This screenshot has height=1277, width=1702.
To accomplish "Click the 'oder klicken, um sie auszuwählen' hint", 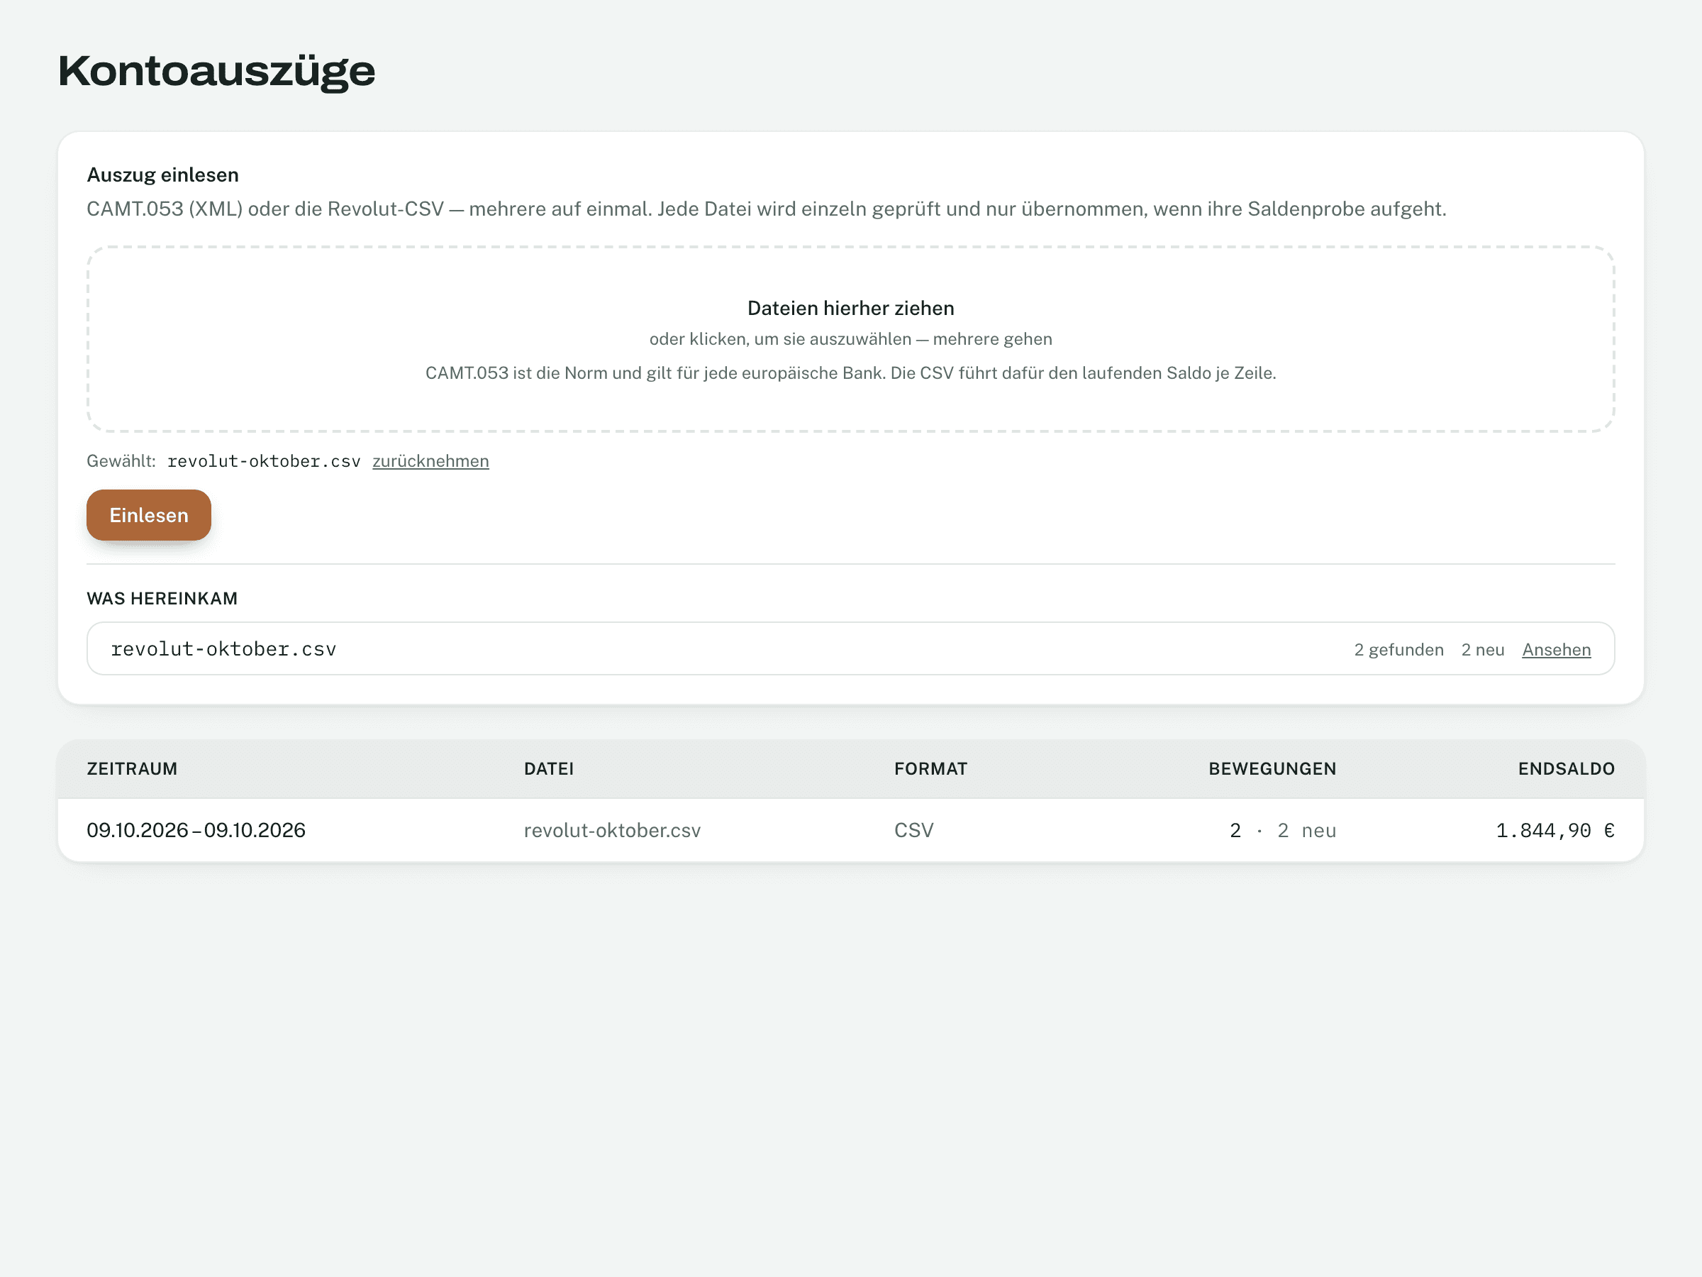I will (851, 339).
